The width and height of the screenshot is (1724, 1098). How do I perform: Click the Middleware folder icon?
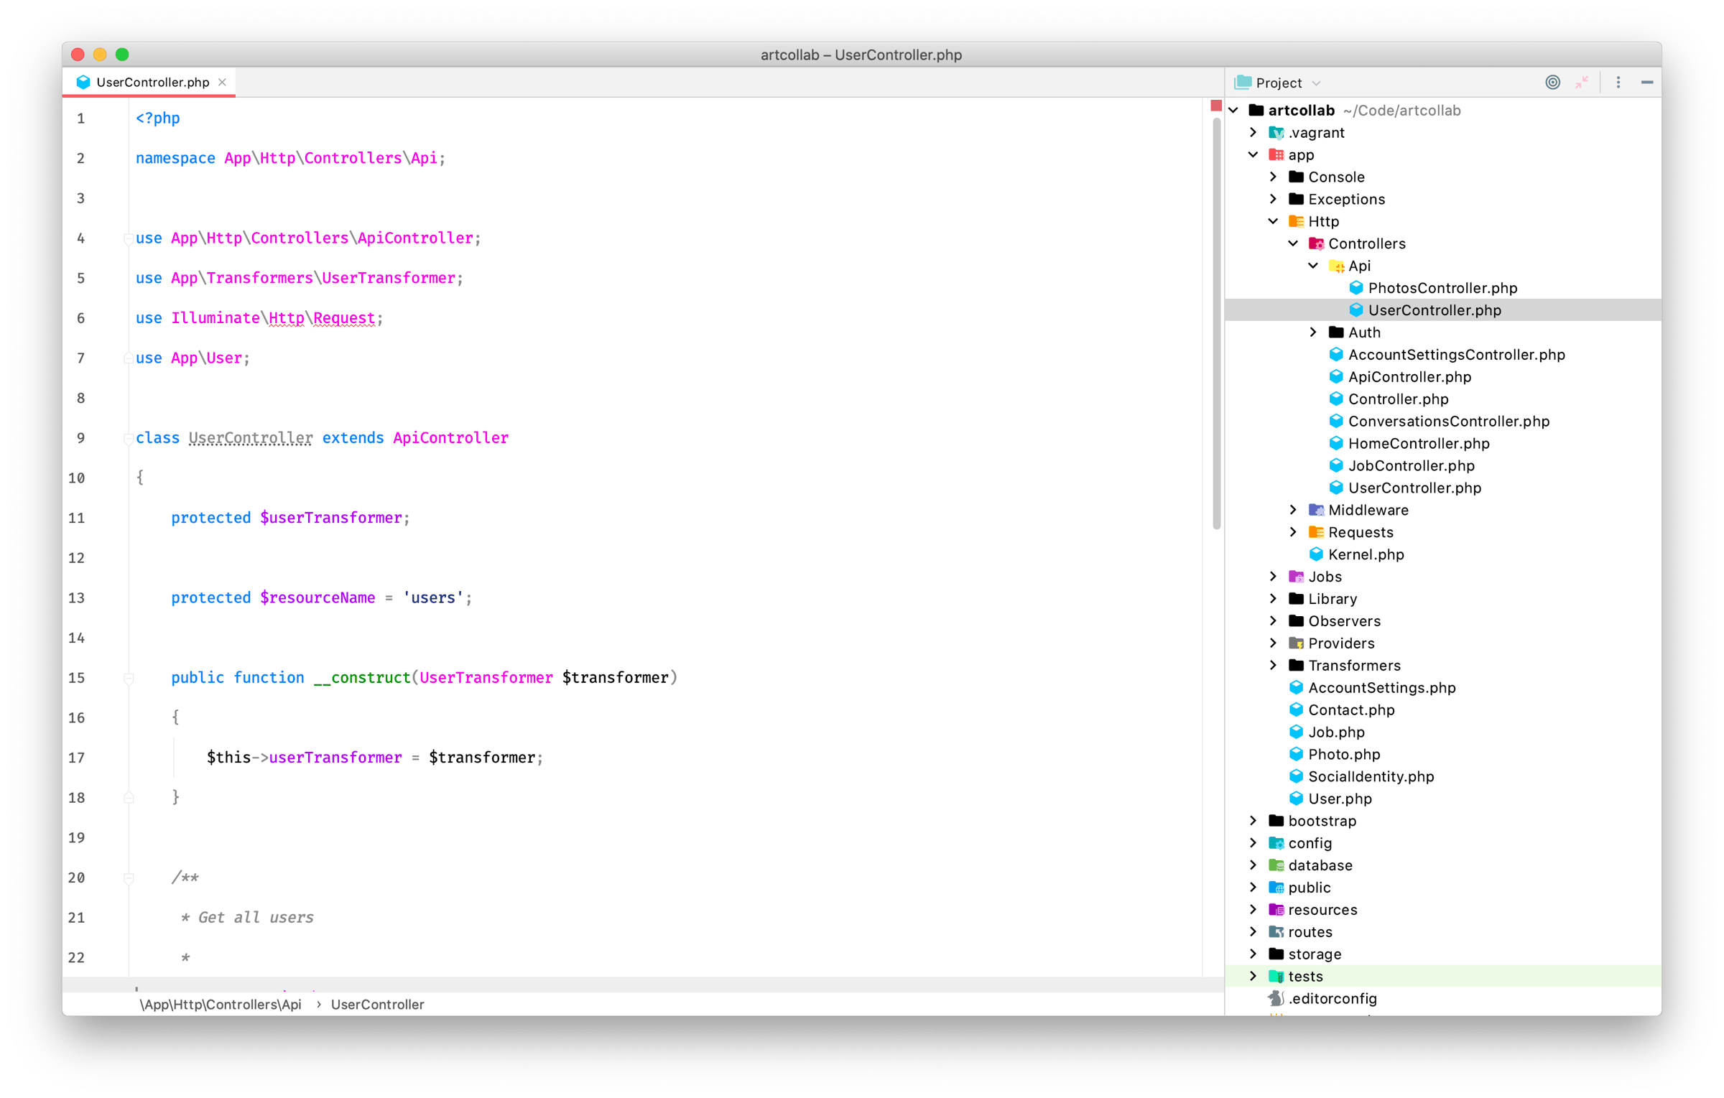pos(1316,510)
